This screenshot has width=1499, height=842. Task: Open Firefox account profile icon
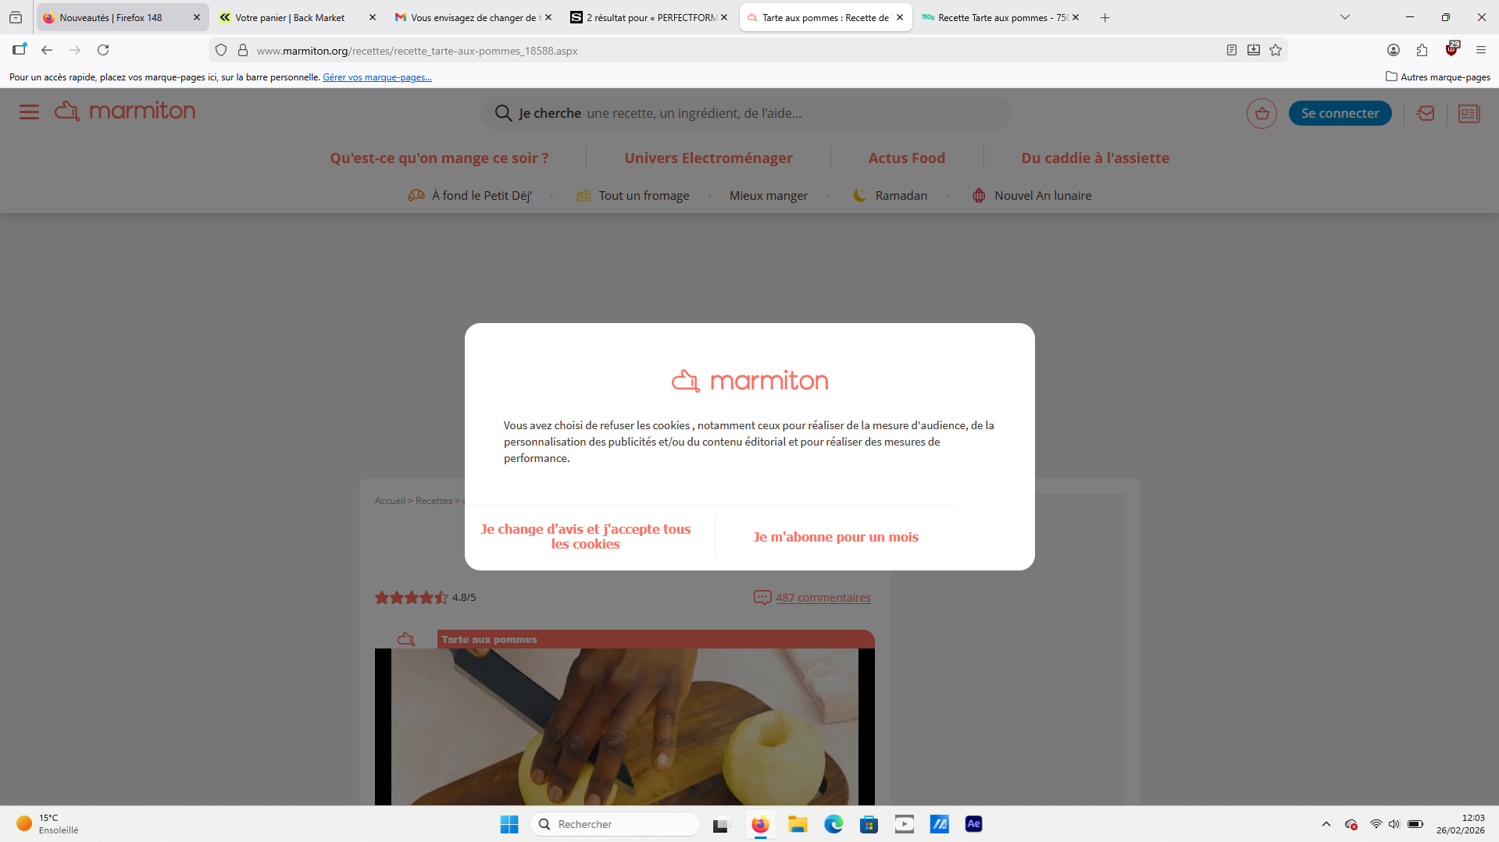pyautogui.click(x=1394, y=51)
